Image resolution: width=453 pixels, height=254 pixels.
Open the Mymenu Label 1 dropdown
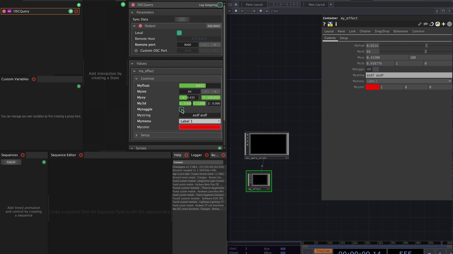[200, 121]
